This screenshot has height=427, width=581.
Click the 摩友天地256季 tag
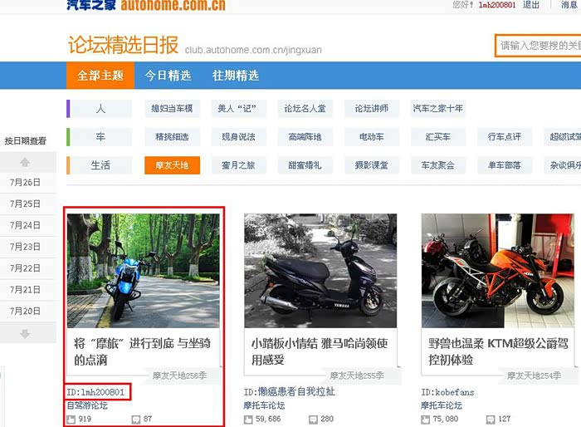(x=179, y=375)
